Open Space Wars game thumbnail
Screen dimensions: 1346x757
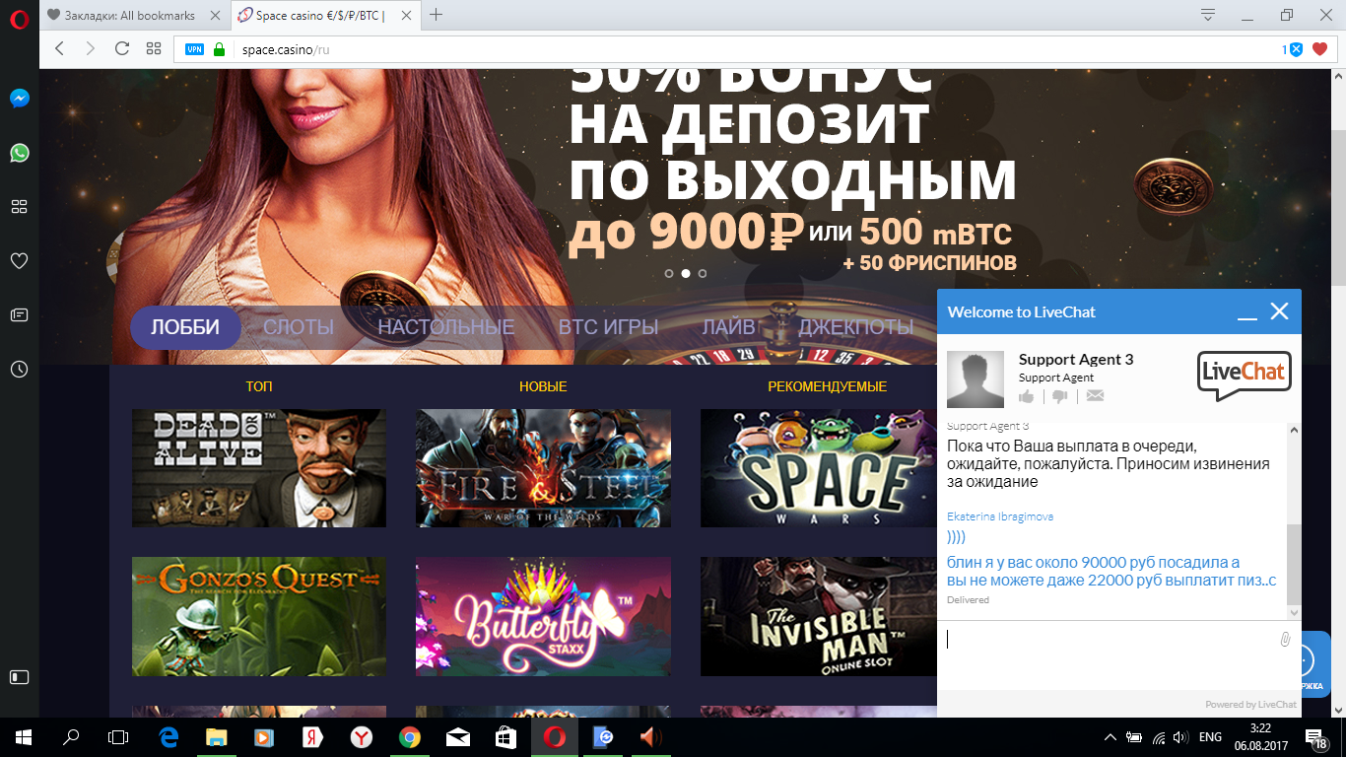[x=819, y=468]
